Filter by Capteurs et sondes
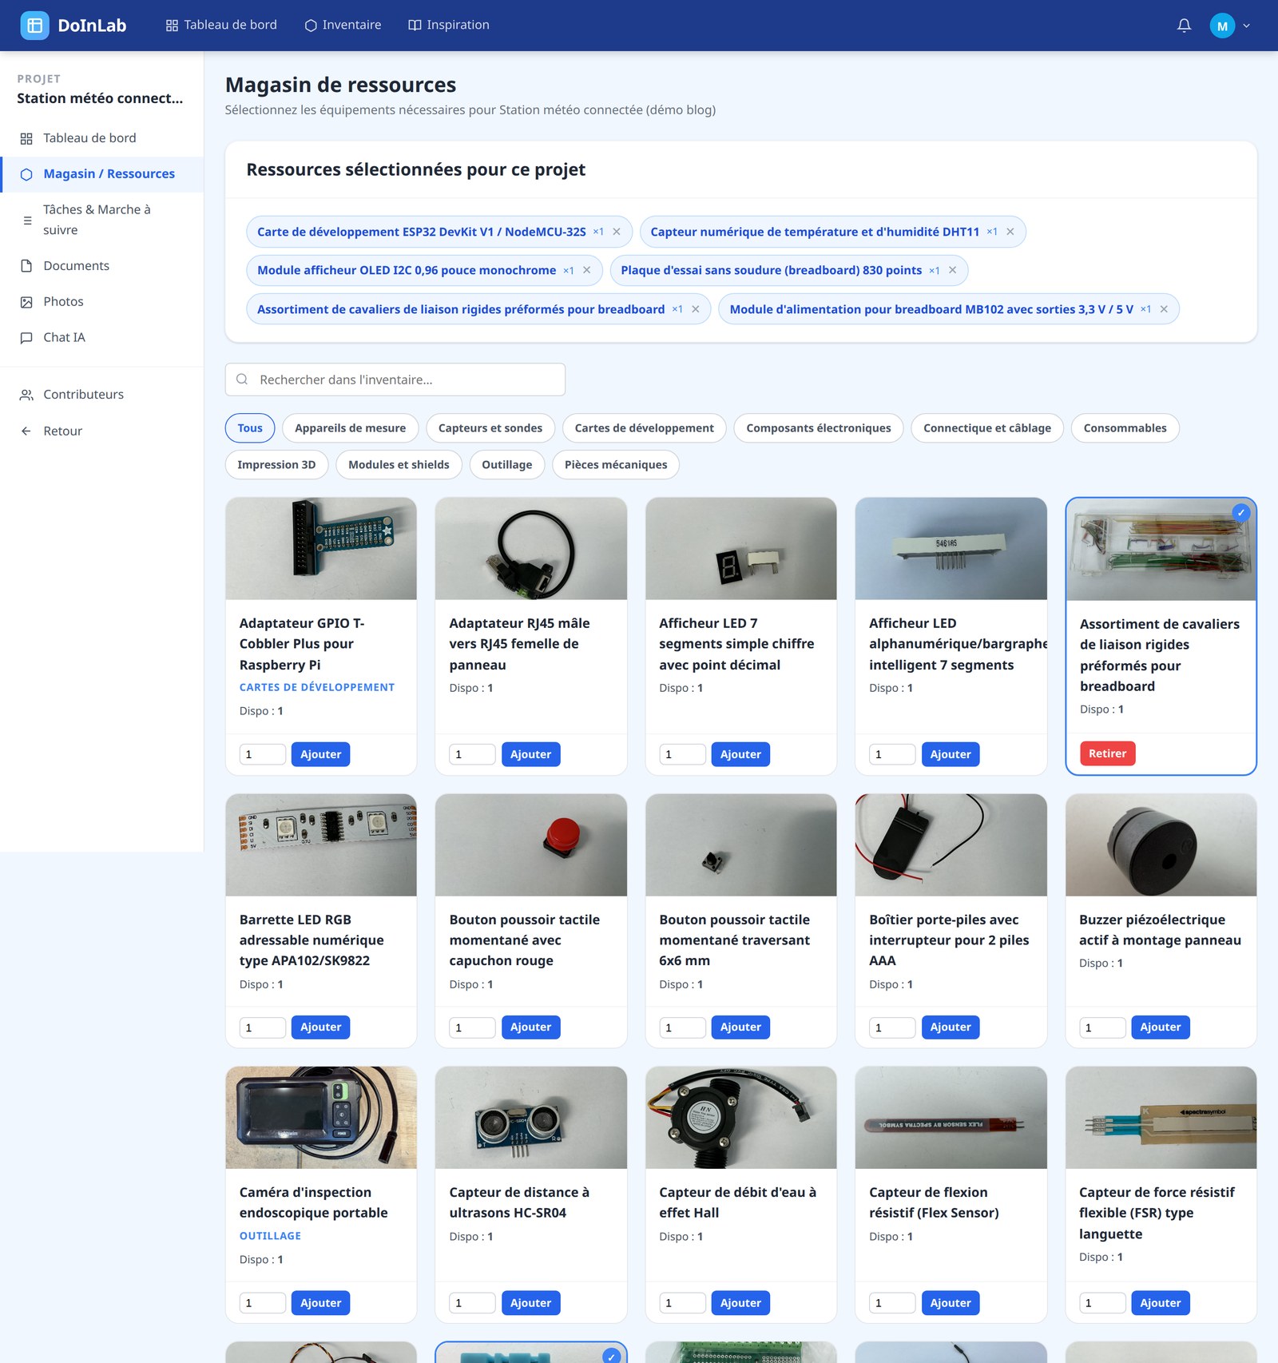The width and height of the screenshot is (1278, 1363). pyautogui.click(x=490, y=428)
